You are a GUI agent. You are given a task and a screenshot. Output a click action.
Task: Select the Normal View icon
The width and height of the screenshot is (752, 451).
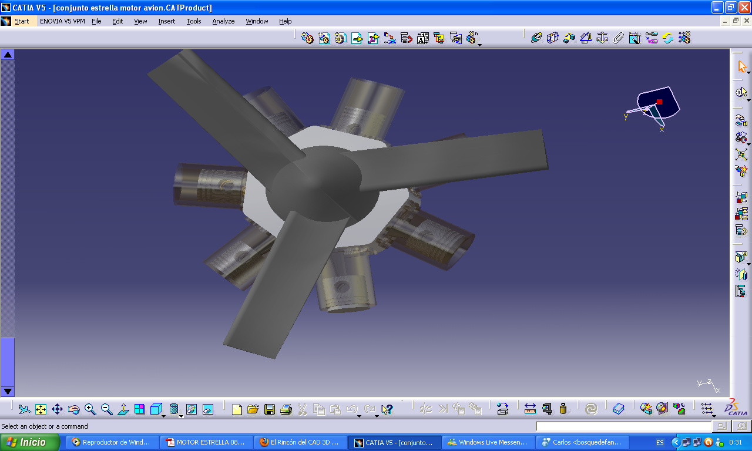(123, 409)
